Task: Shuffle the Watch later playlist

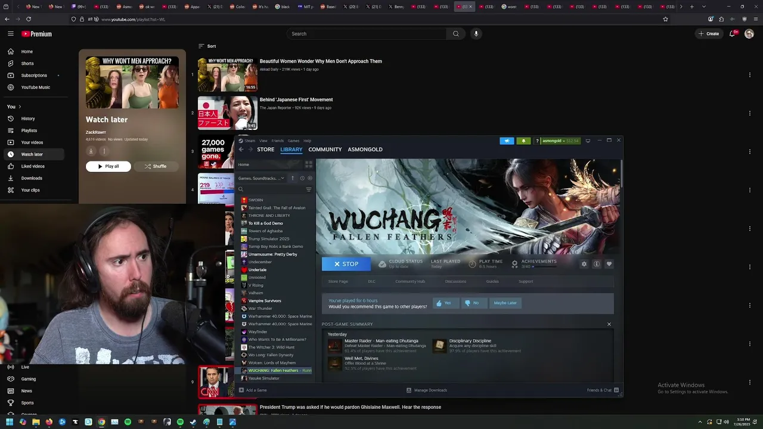Action: [155, 166]
